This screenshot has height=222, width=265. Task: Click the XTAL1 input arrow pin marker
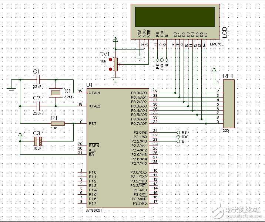click(x=88, y=93)
